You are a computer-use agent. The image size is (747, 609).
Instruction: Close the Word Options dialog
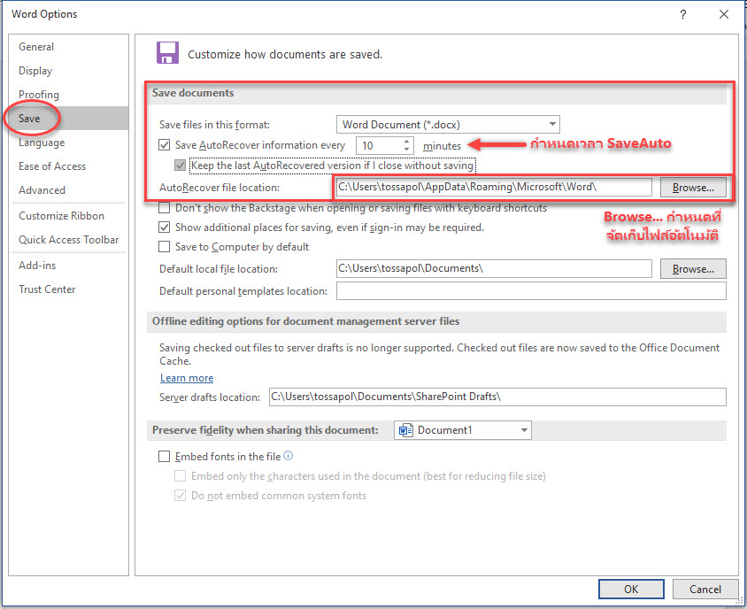724,14
